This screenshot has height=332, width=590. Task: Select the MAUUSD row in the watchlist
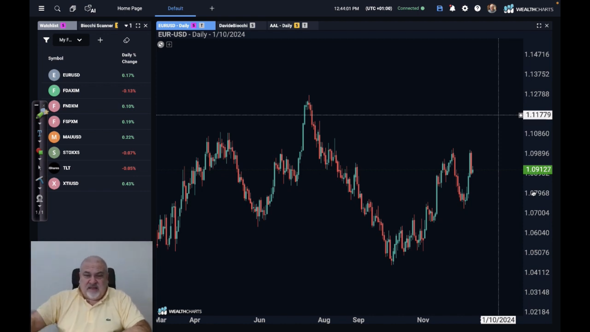tap(96, 137)
